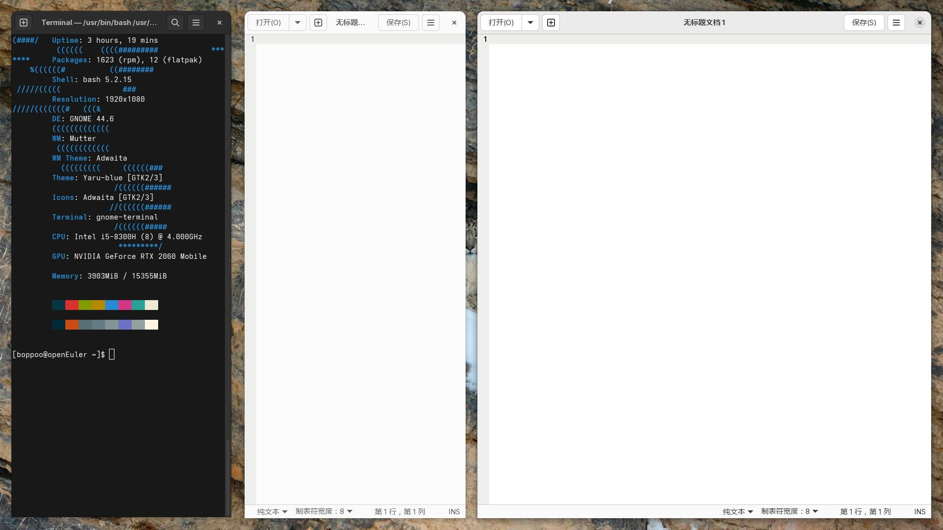The image size is (943, 530).
Task: Close the wide 无标题文档 1 window
Action: tap(920, 23)
